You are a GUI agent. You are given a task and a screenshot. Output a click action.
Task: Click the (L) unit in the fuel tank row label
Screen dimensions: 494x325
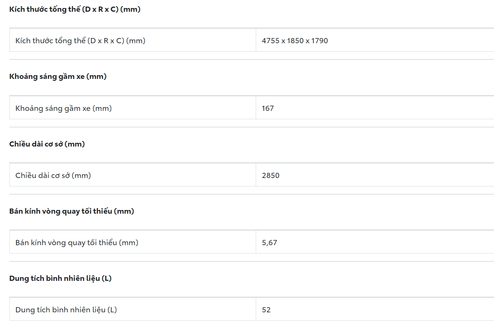click(x=112, y=310)
